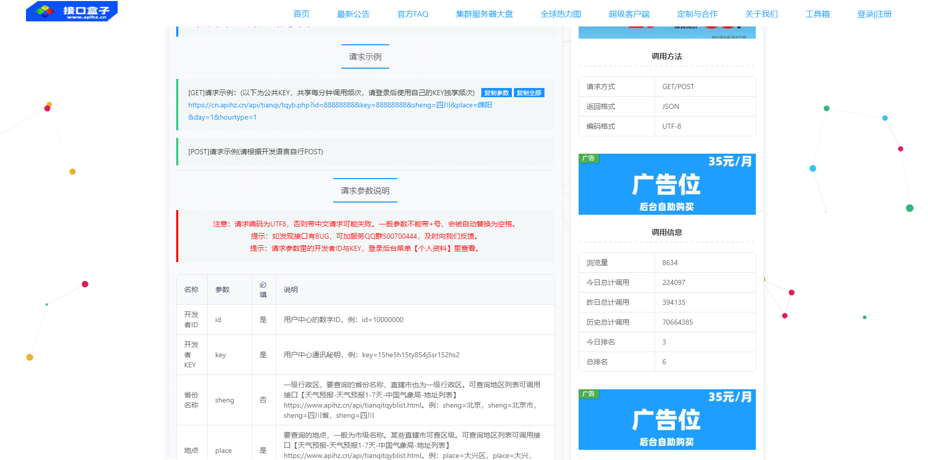Open the 官方FAQ page
This screenshot has width=928, height=460.
[x=413, y=14]
